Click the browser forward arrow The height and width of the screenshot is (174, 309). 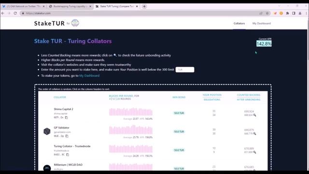(9, 13)
